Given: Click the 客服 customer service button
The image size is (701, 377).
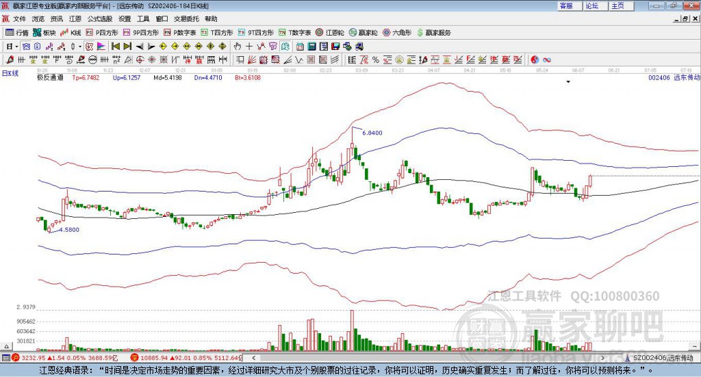Looking at the screenshot, I should click(570, 5).
